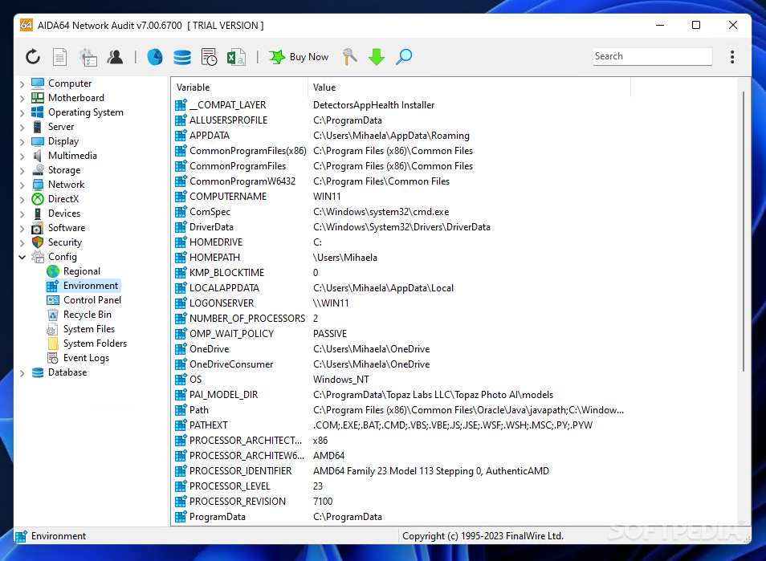Select Security in the tree
This screenshot has height=561, width=766.
pos(65,242)
